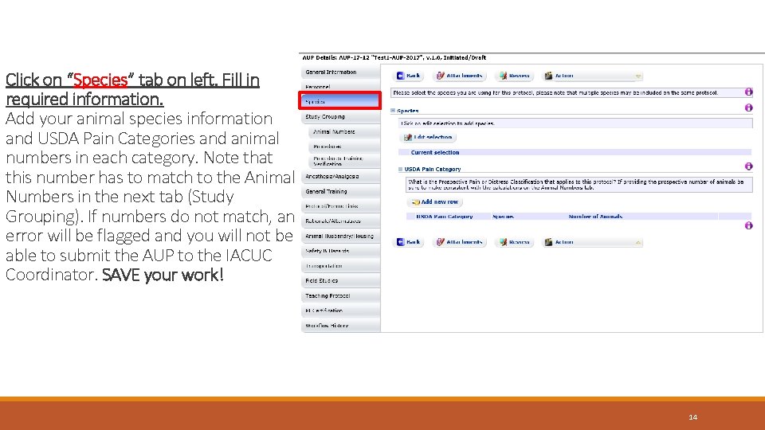The height and width of the screenshot is (430, 765).
Task: Open Procedures Training Verification sub-tab
Action: coord(344,161)
